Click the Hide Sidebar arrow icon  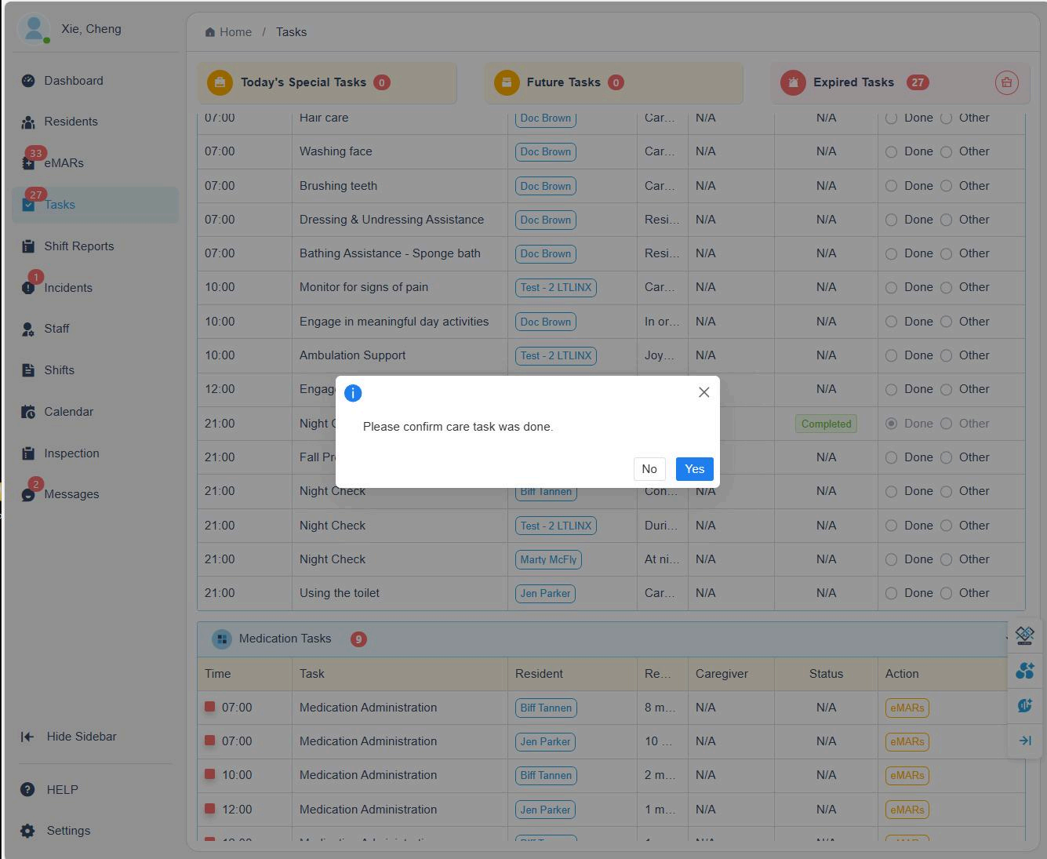coord(27,737)
